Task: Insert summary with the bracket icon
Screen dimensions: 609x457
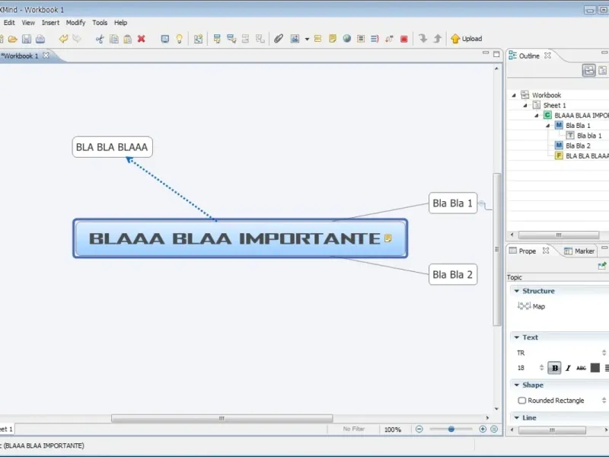Action: [375, 39]
